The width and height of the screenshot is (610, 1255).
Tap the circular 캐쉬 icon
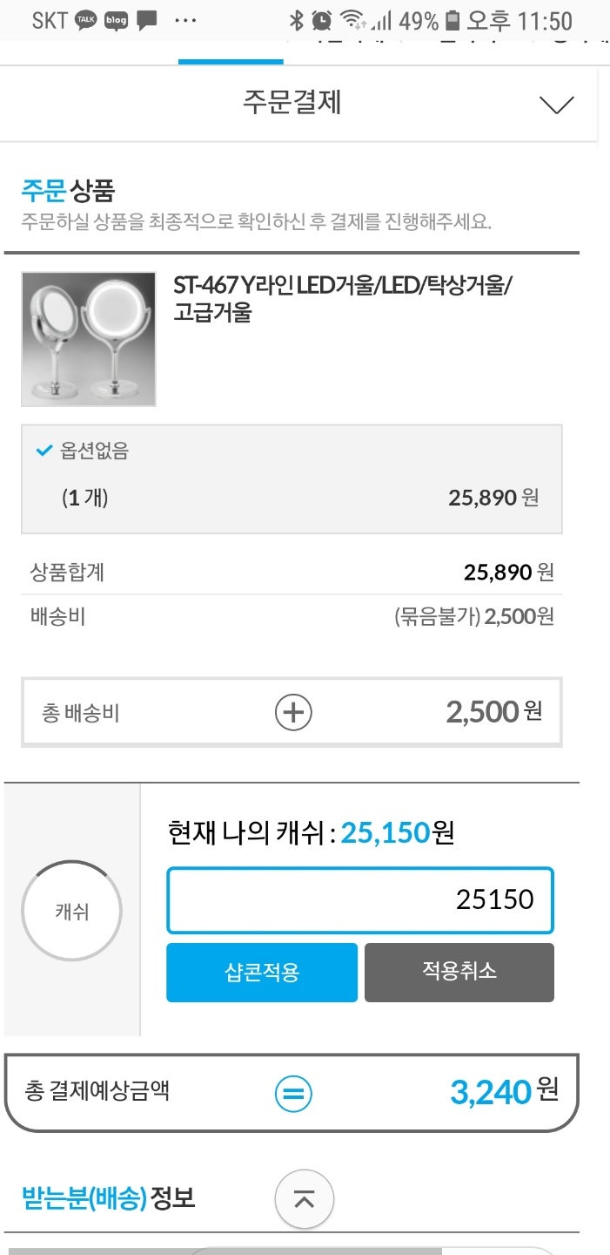pyautogui.click(x=71, y=909)
